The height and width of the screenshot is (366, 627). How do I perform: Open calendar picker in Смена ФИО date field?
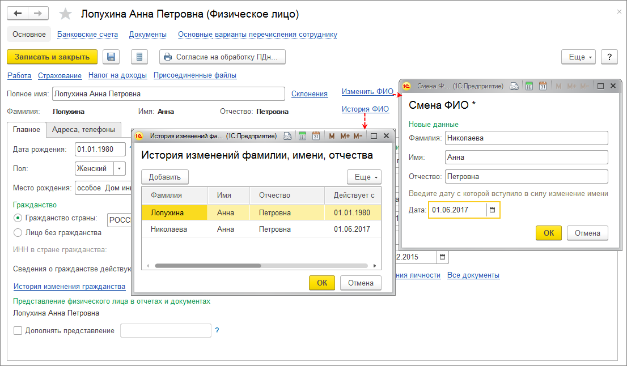coord(492,210)
